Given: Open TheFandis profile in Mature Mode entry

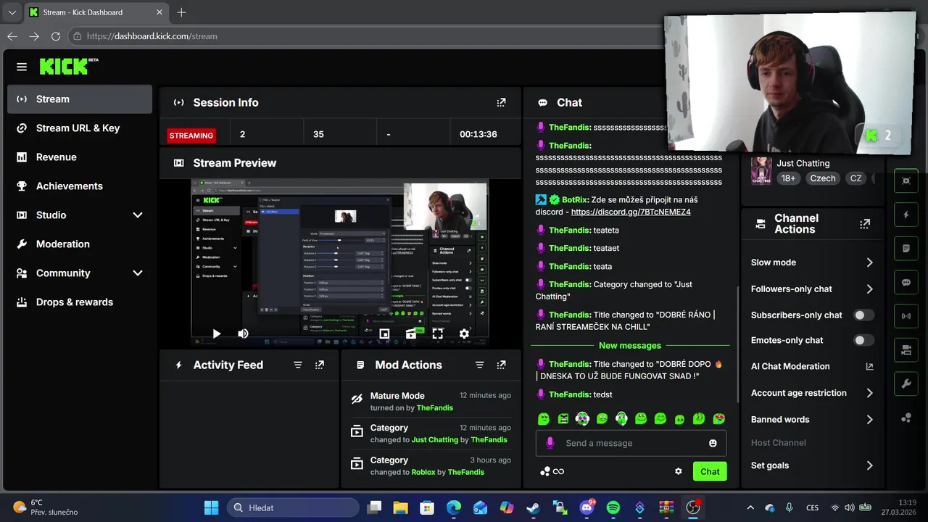Looking at the screenshot, I should 435,408.
